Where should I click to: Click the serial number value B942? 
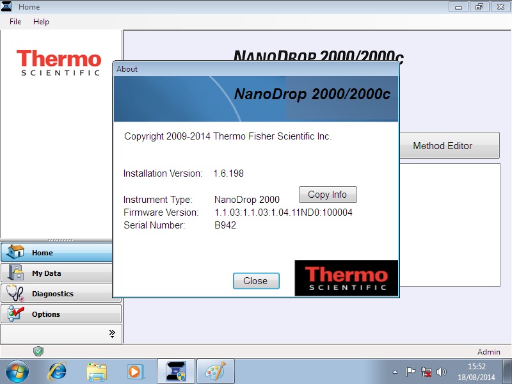[x=225, y=225]
